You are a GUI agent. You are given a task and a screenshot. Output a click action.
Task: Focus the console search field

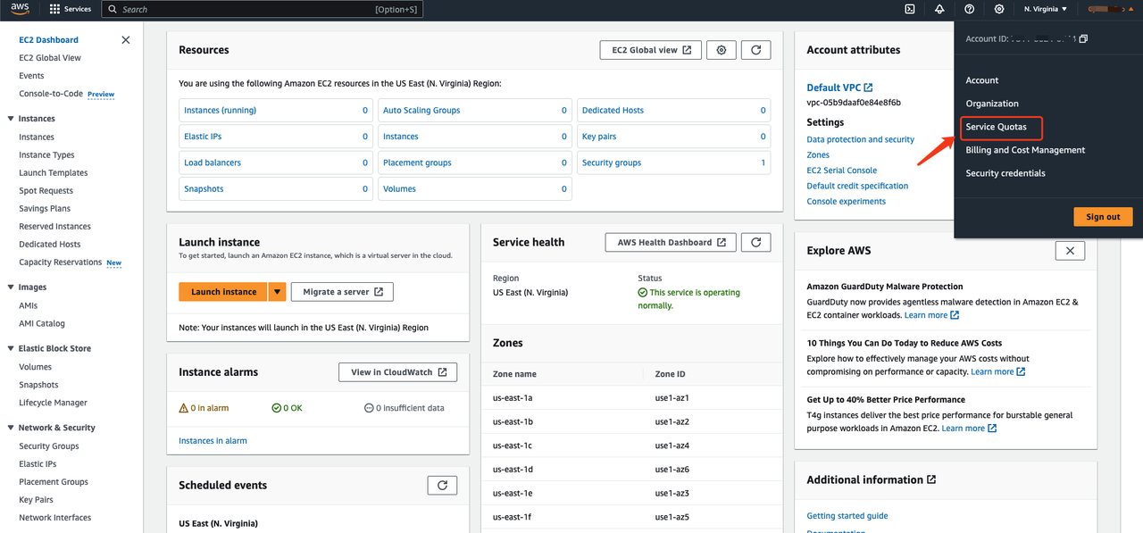point(263,9)
